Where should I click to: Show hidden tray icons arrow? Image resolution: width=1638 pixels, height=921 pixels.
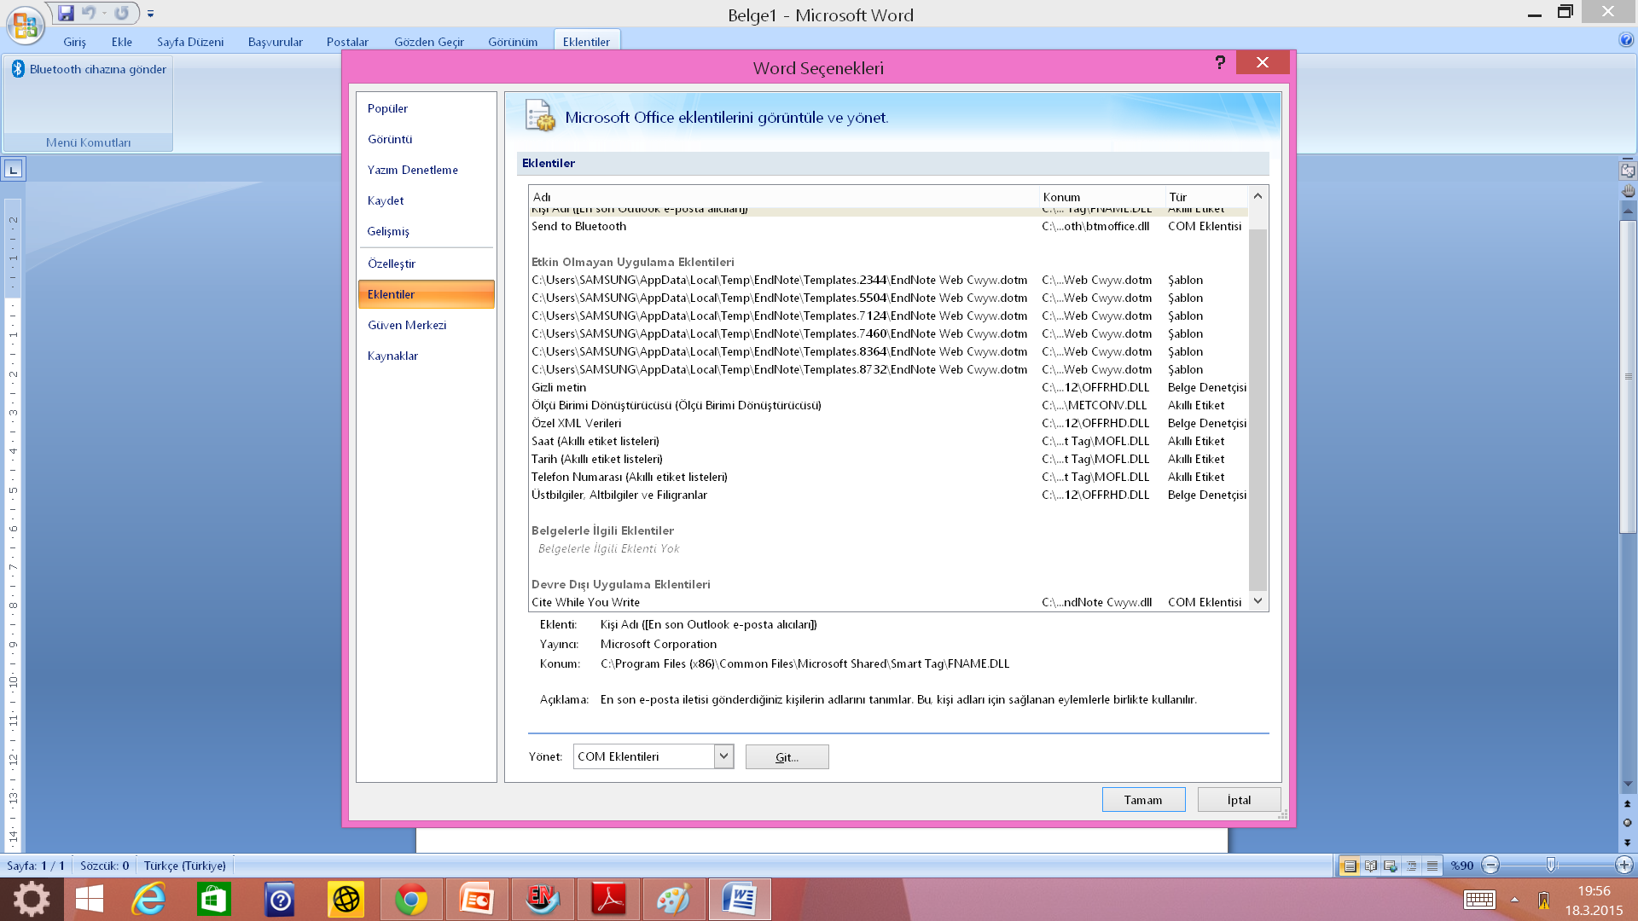[x=1514, y=900]
